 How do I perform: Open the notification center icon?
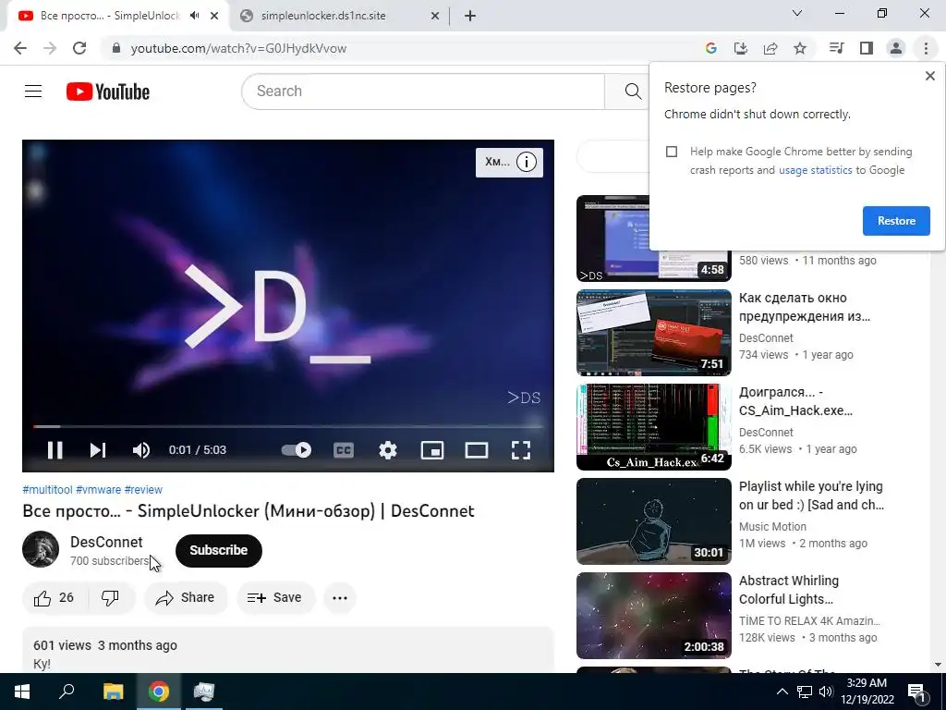(x=916, y=692)
